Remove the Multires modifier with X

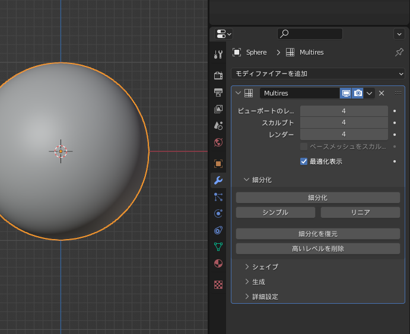pyautogui.click(x=382, y=93)
